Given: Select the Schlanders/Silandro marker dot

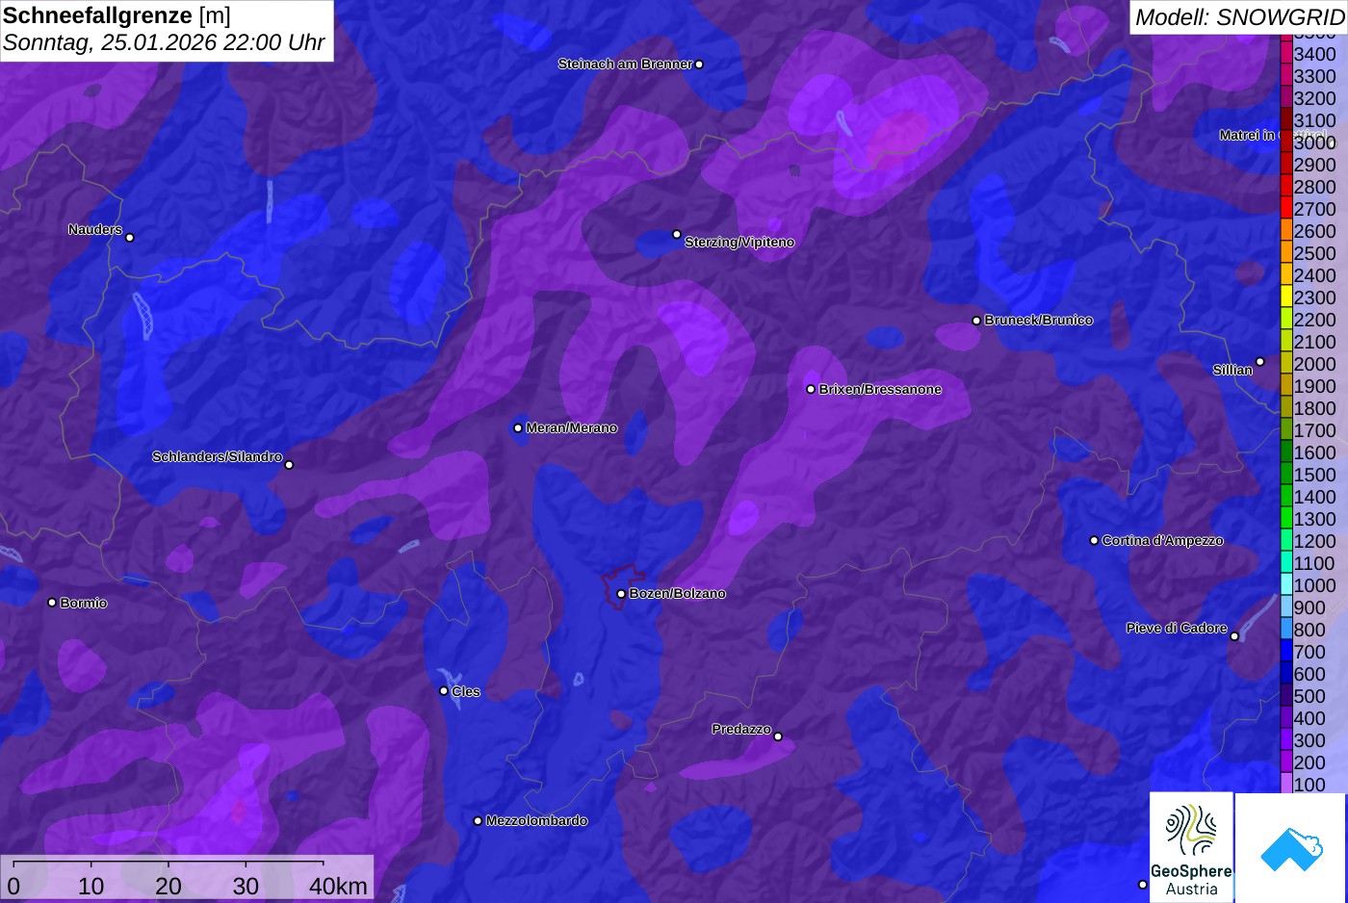Looking at the screenshot, I should click(x=289, y=465).
